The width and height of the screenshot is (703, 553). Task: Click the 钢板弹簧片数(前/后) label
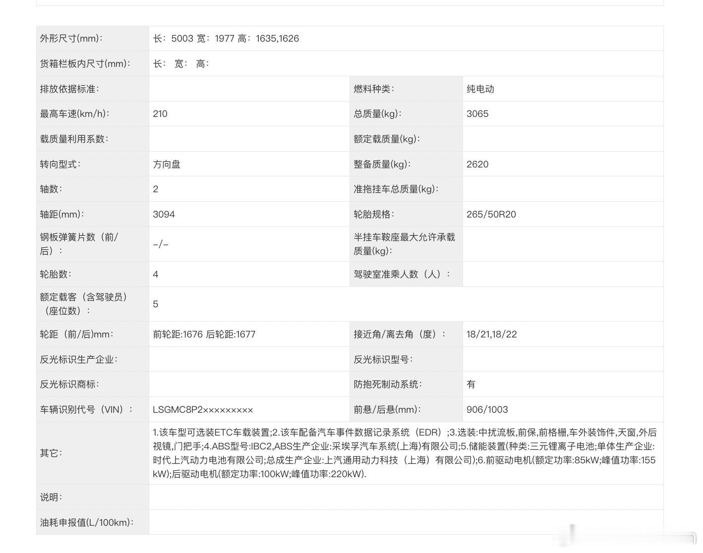pyautogui.click(x=79, y=244)
